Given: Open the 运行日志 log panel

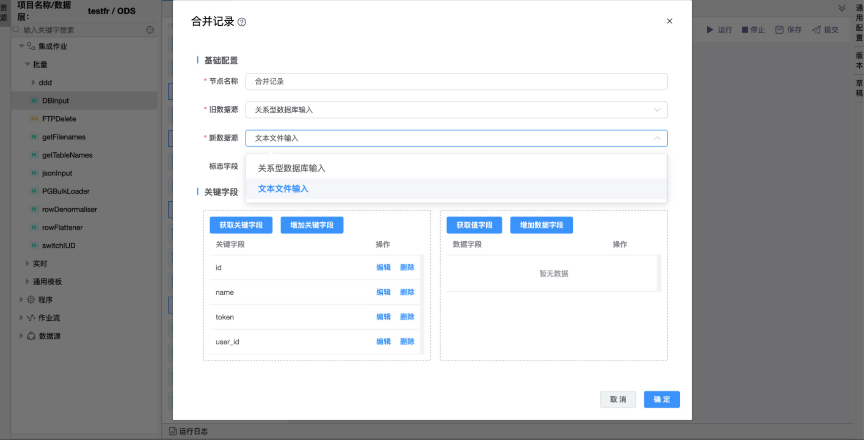Looking at the screenshot, I should [189, 431].
